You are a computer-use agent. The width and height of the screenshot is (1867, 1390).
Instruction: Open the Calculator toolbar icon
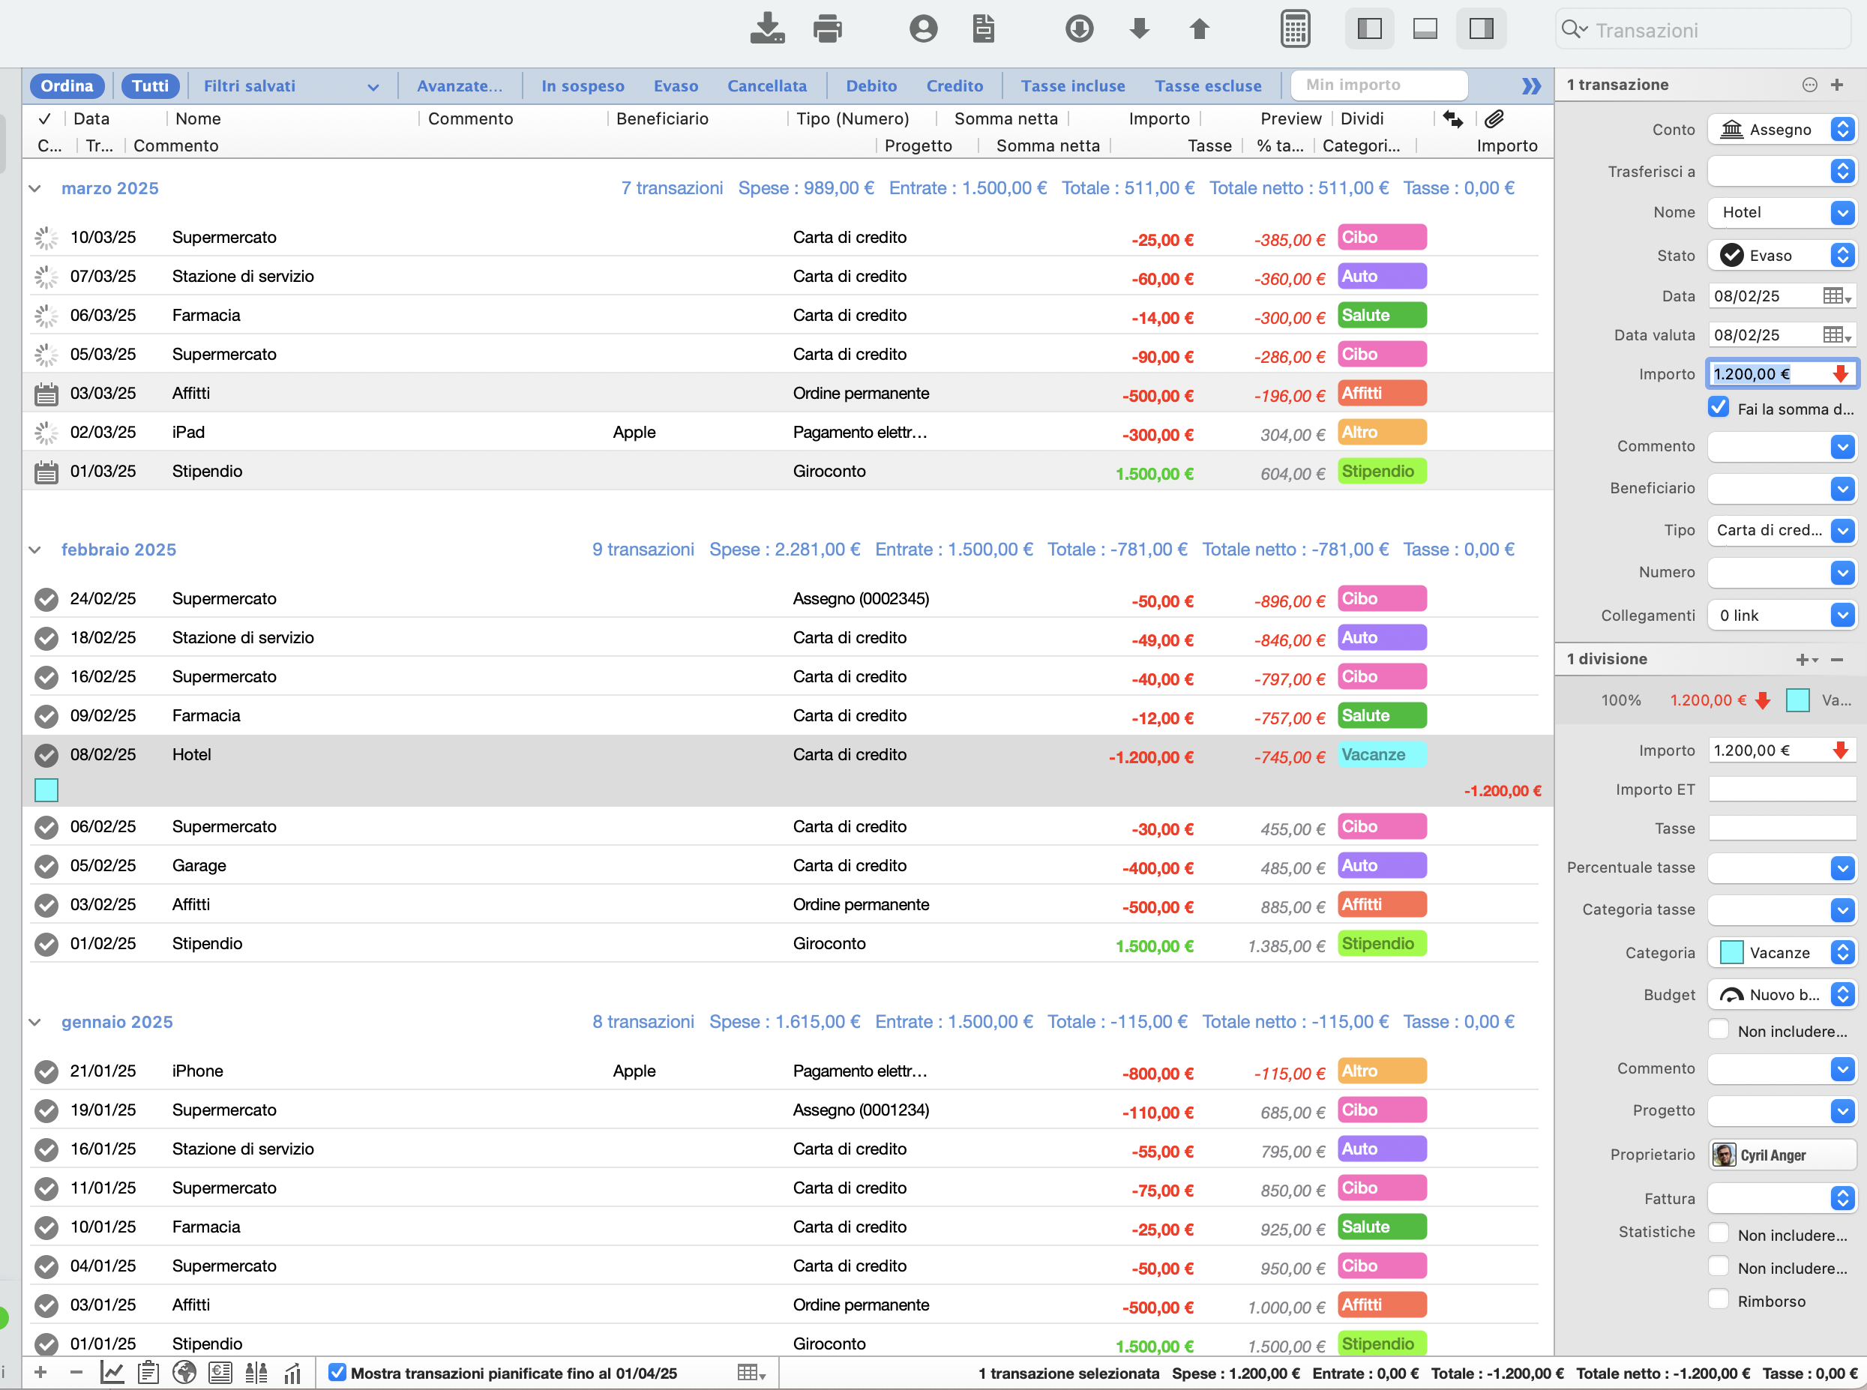1296,28
